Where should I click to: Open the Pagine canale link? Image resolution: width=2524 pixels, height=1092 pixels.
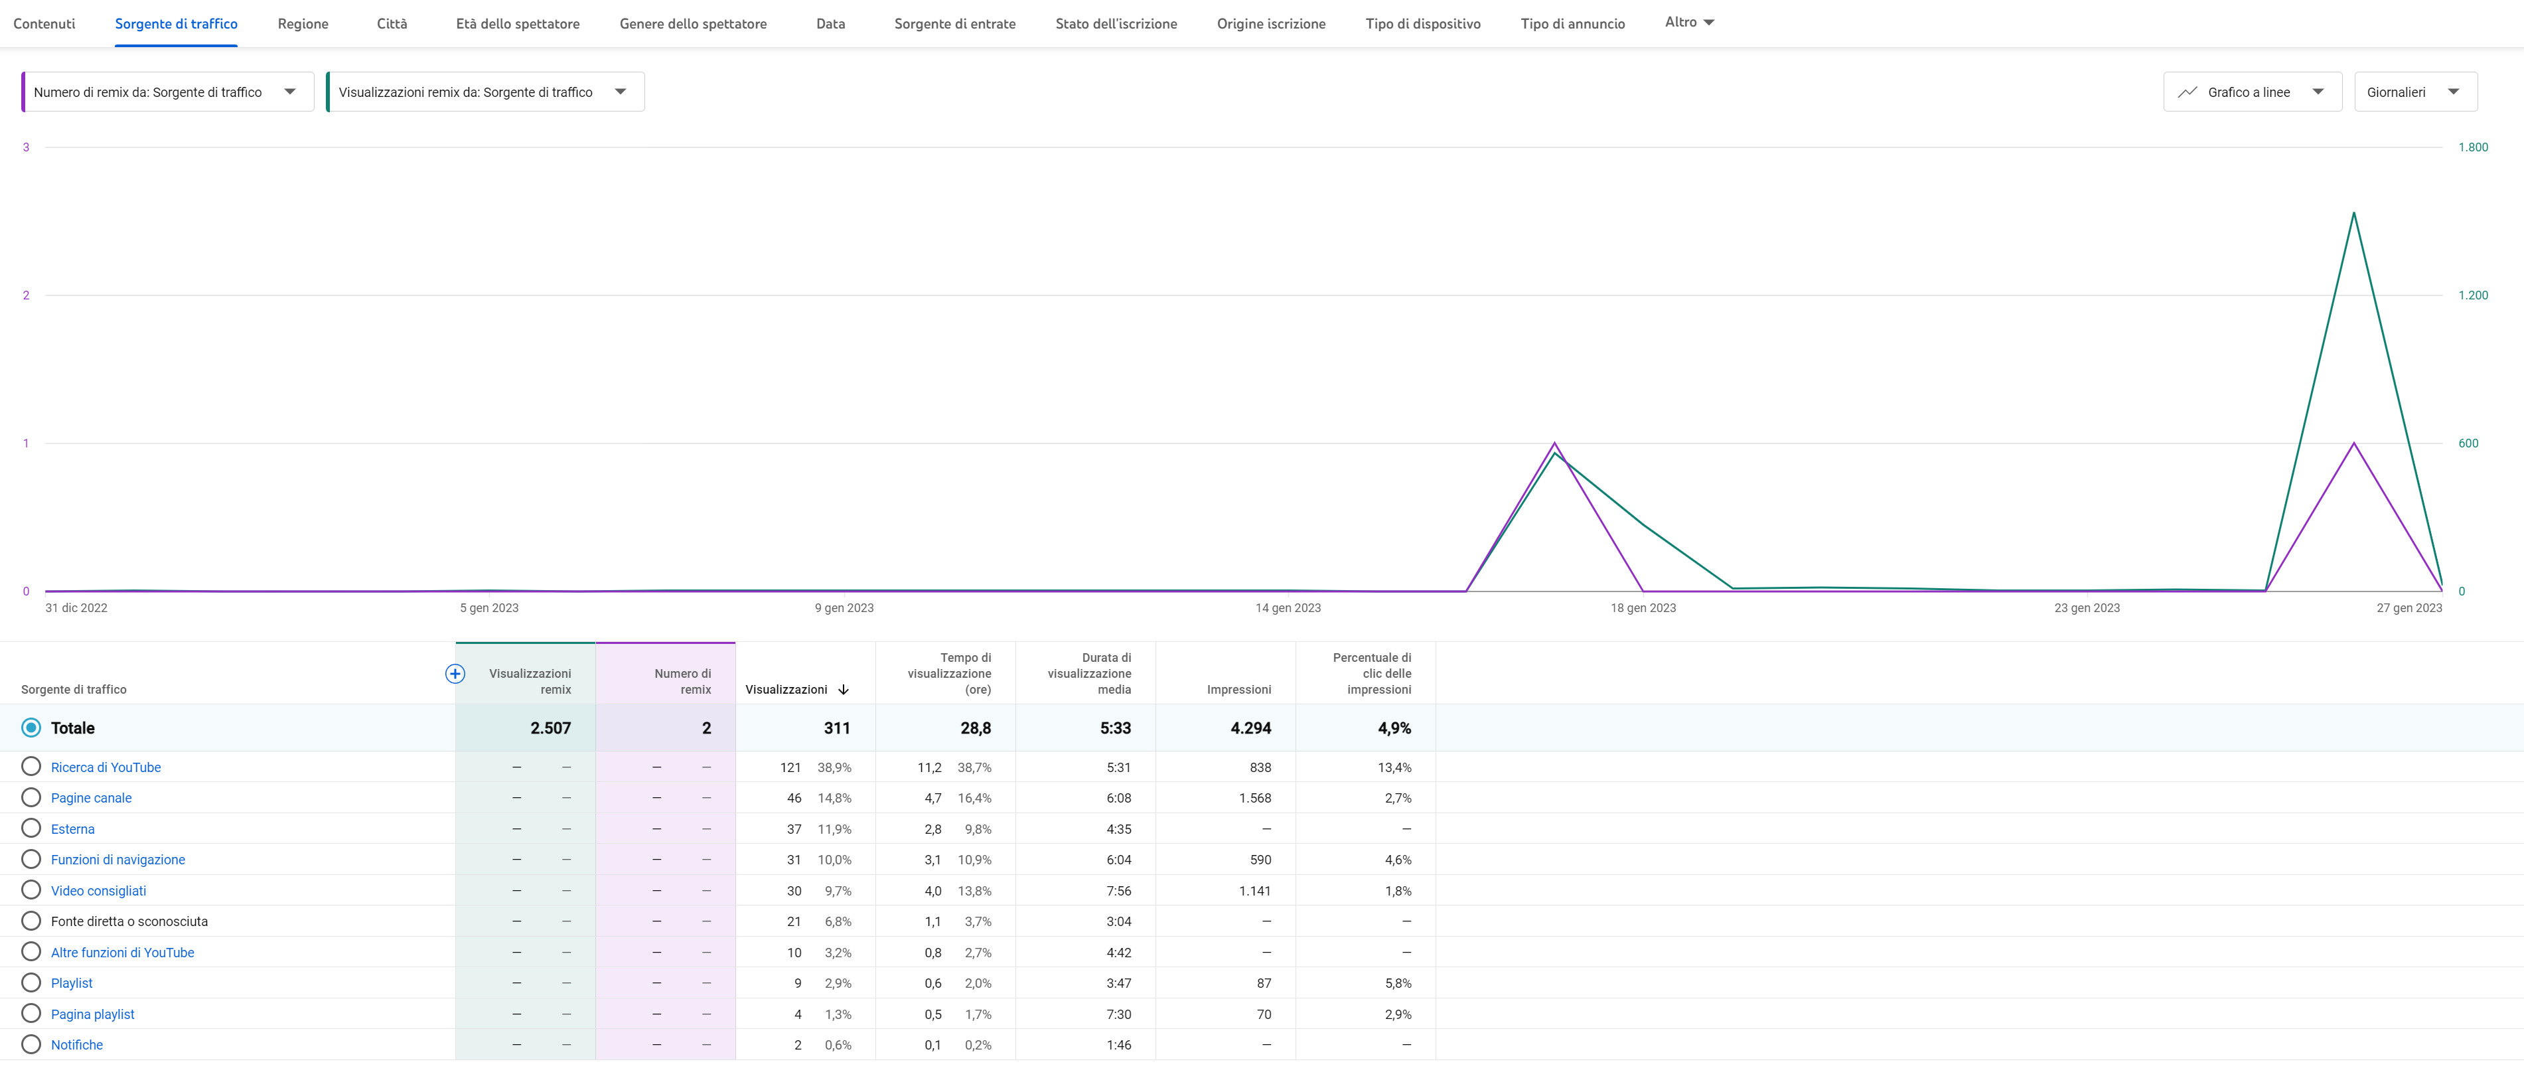click(91, 798)
